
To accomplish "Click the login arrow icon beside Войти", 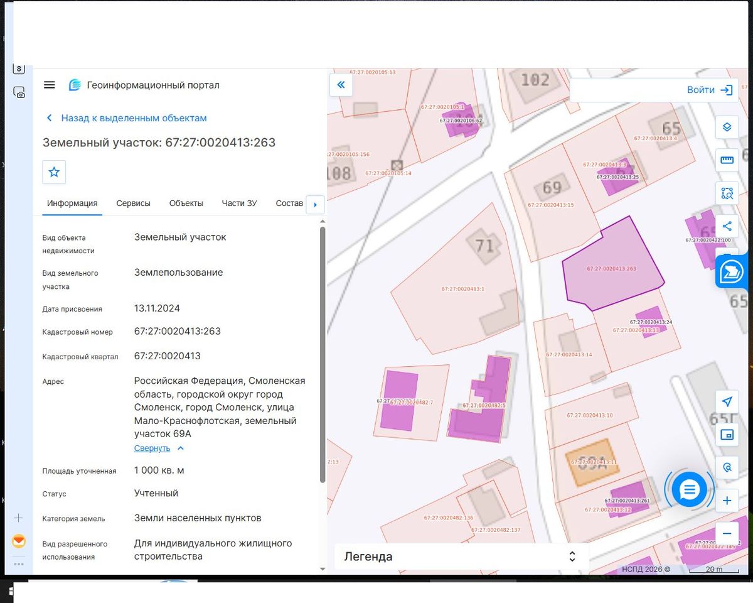I will coord(727,90).
